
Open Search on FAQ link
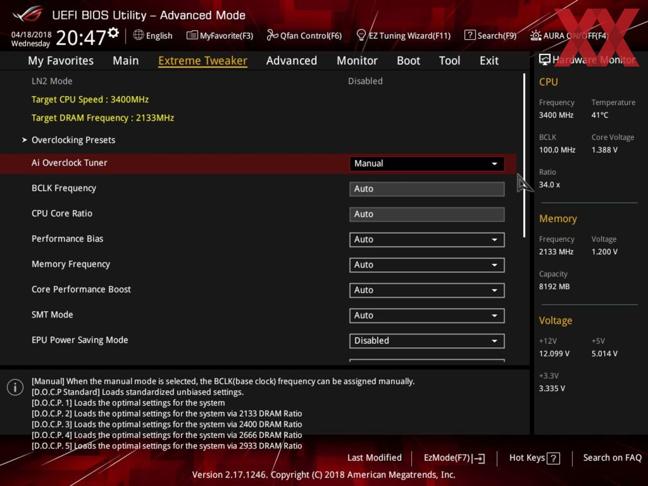tap(612, 458)
